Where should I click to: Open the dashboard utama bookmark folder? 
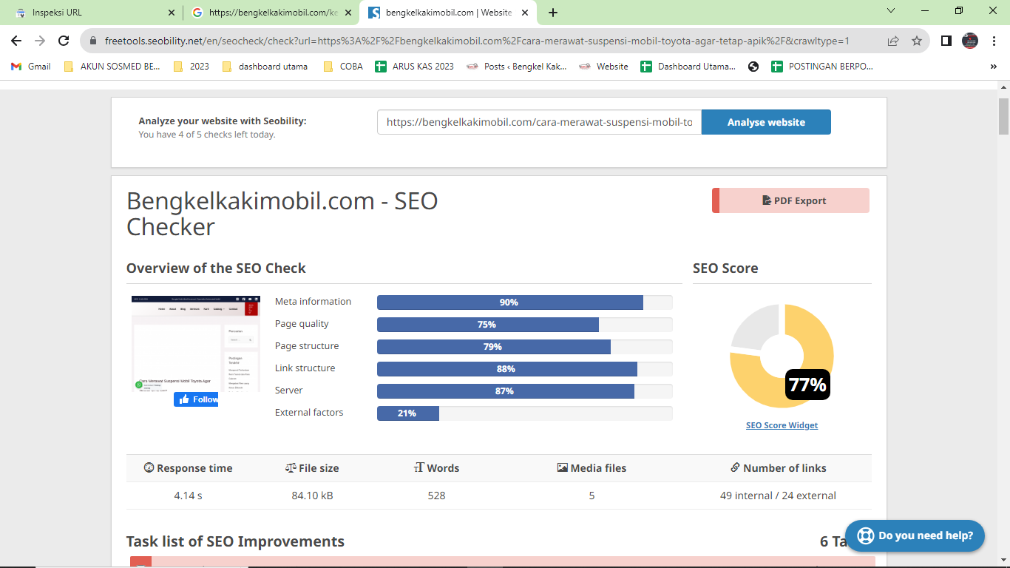click(265, 67)
